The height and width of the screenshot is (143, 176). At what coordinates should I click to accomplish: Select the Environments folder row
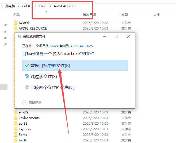pyautogui.click(x=29, y=118)
